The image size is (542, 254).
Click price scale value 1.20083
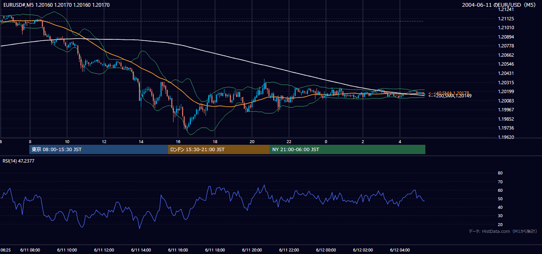[506, 101]
